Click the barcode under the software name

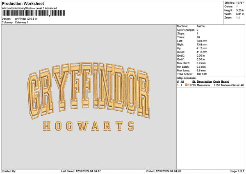tap(34, 13)
